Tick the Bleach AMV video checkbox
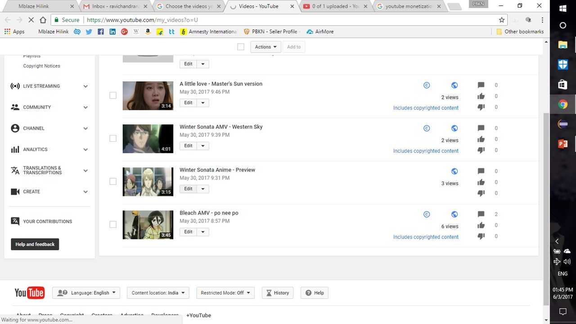The width and height of the screenshot is (576, 324). 113,225
